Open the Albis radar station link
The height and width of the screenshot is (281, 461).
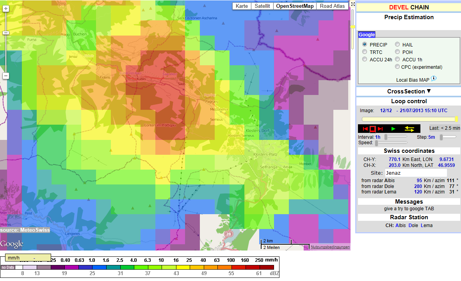tap(400, 226)
